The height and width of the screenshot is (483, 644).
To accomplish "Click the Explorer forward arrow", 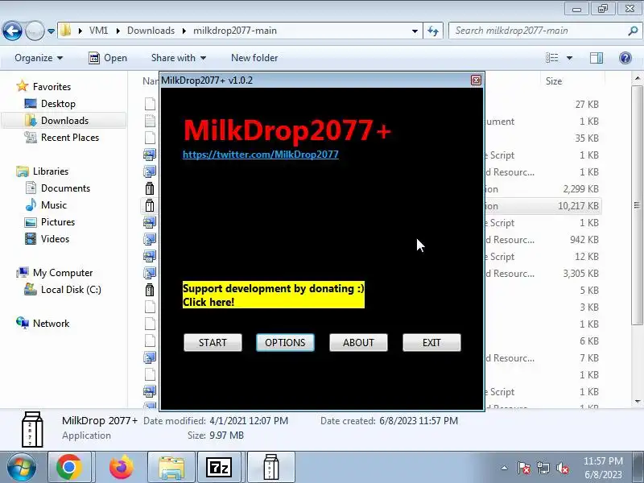I will 35,31.
